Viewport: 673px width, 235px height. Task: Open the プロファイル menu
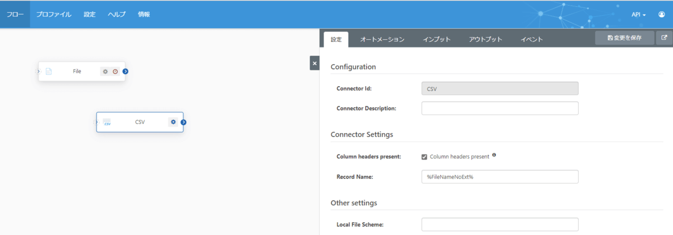click(x=54, y=15)
